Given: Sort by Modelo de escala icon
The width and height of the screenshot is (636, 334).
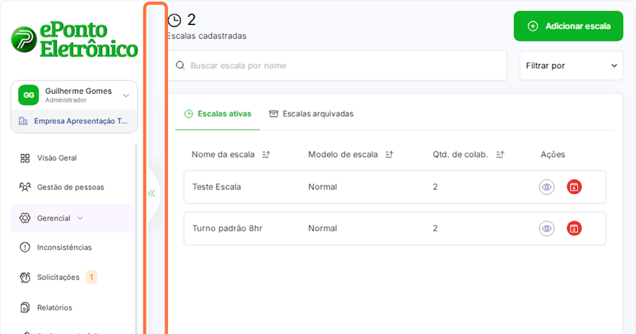Looking at the screenshot, I should coord(389,154).
